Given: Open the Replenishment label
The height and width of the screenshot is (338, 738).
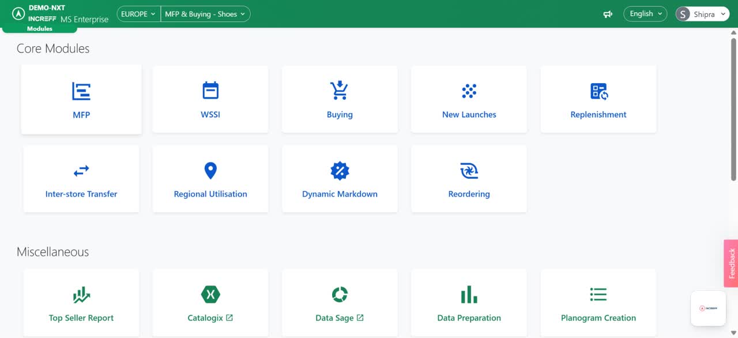Looking at the screenshot, I should pos(598,114).
